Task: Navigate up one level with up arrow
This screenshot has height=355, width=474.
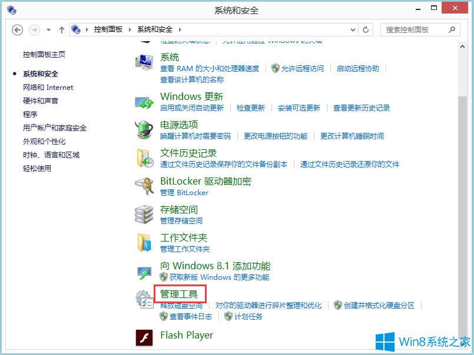Action: tap(62, 29)
